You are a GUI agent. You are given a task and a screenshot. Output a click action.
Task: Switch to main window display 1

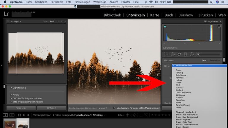pos(5,115)
